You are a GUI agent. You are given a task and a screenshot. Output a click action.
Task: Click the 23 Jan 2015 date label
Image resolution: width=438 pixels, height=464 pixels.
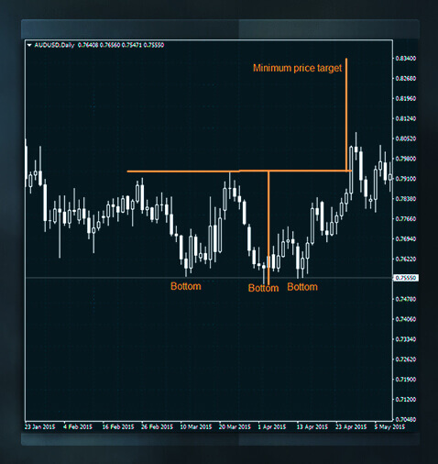click(x=39, y=427)
